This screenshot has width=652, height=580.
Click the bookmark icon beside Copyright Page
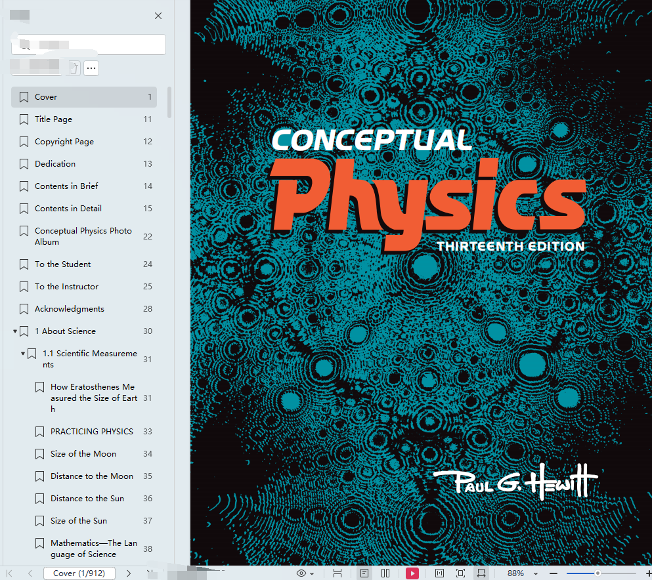tap(24, 142)
